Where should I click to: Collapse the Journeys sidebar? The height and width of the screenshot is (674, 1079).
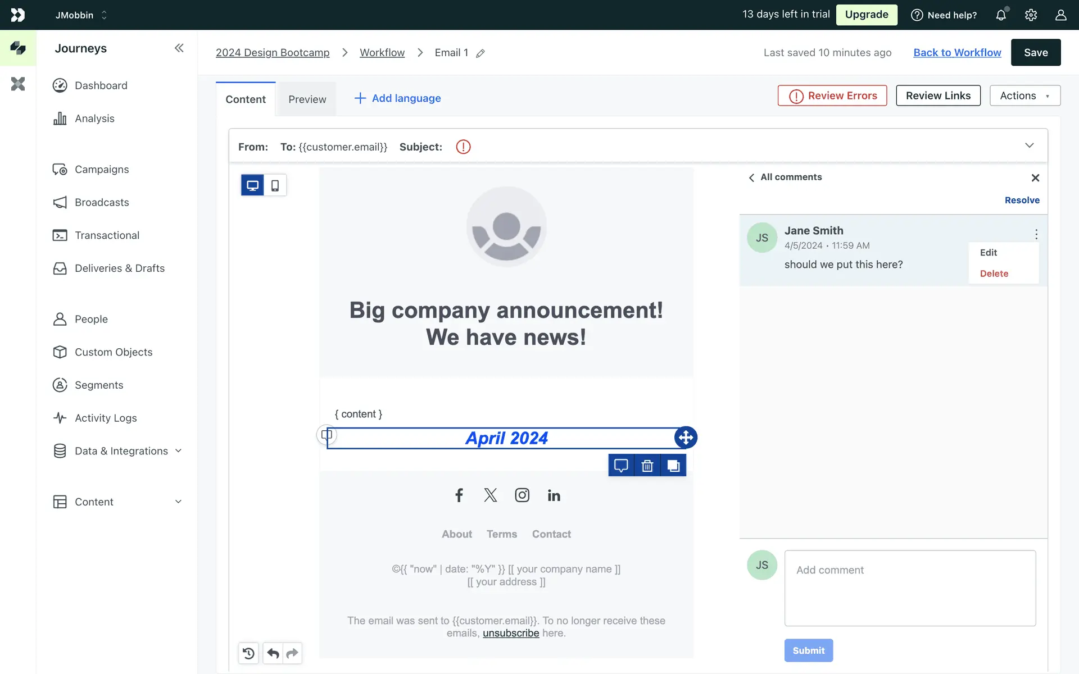click(179, 48)
